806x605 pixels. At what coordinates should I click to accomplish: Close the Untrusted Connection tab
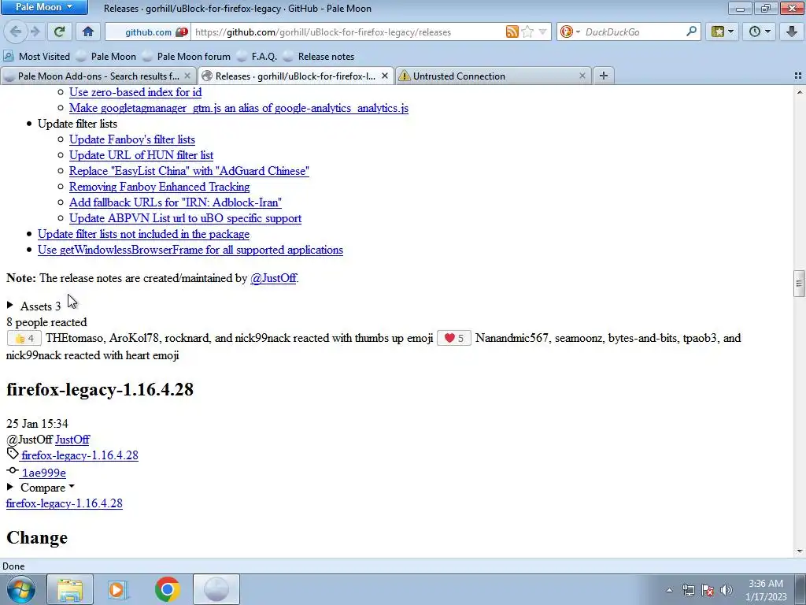[582, 76]
